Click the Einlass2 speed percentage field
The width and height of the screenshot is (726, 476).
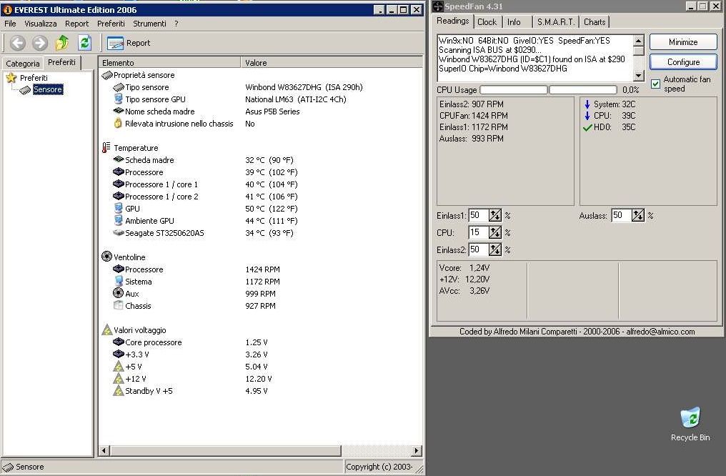(x=478, y=249)
